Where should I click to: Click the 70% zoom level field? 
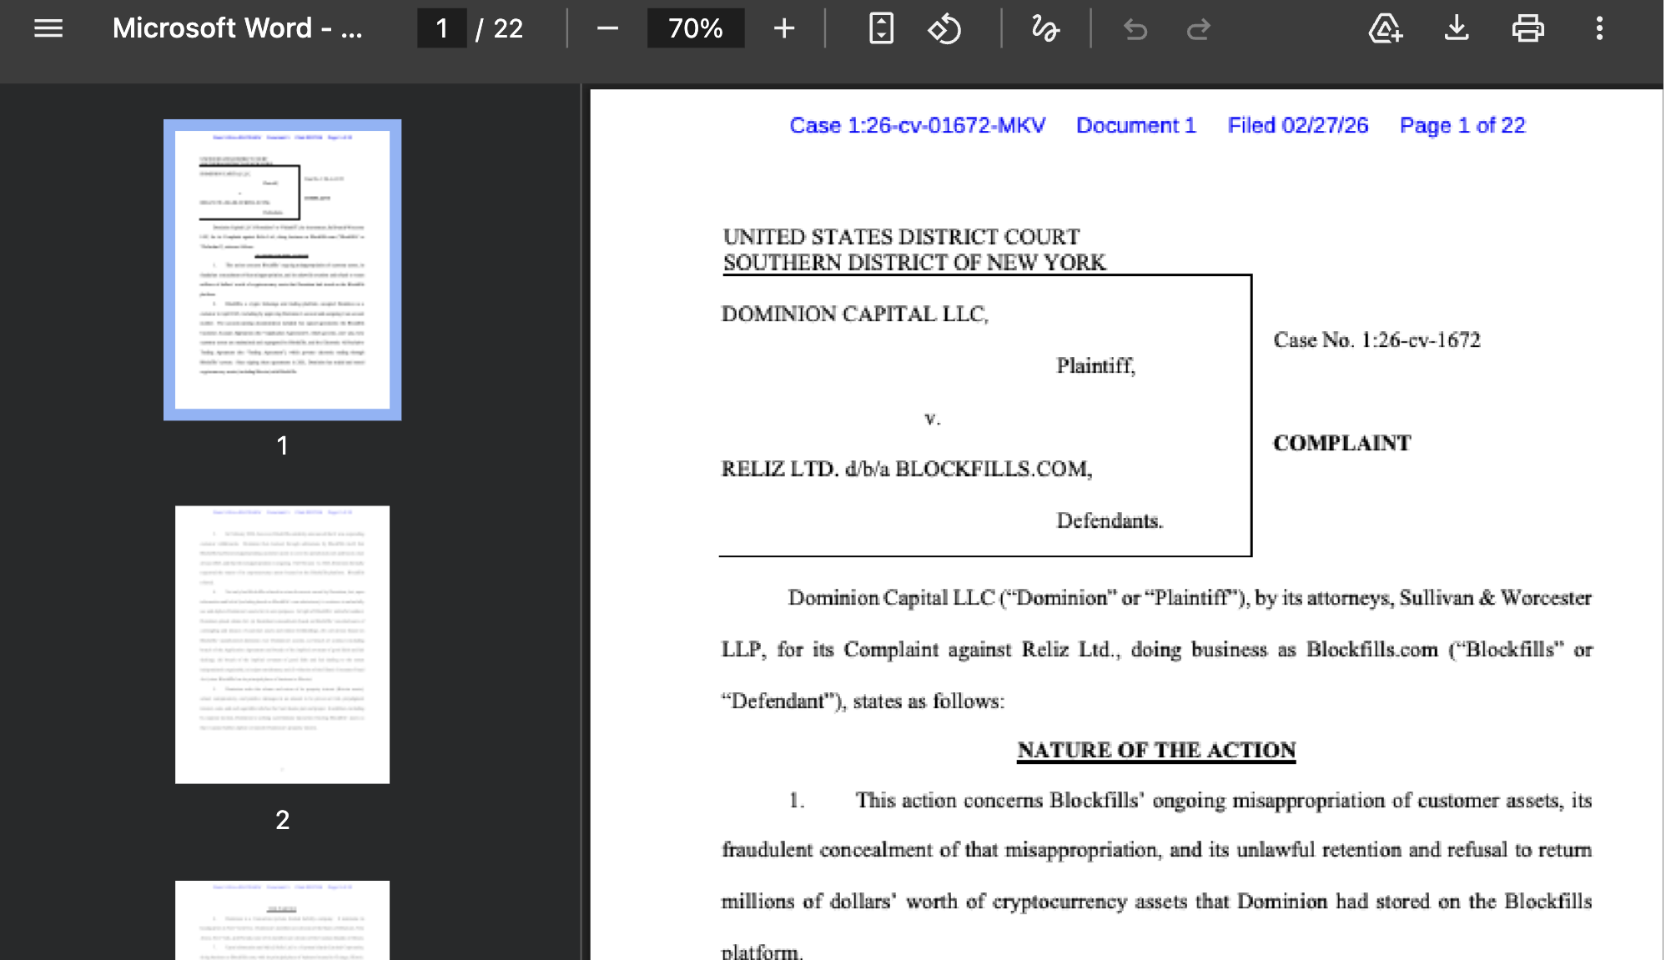[695, 28]
